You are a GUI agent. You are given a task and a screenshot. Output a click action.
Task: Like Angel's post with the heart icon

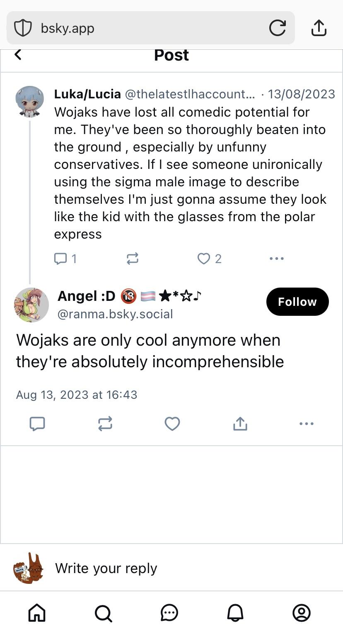172,424
